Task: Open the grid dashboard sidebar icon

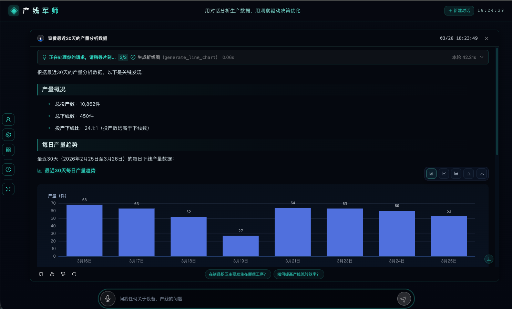Action: (x=8, y=150)
